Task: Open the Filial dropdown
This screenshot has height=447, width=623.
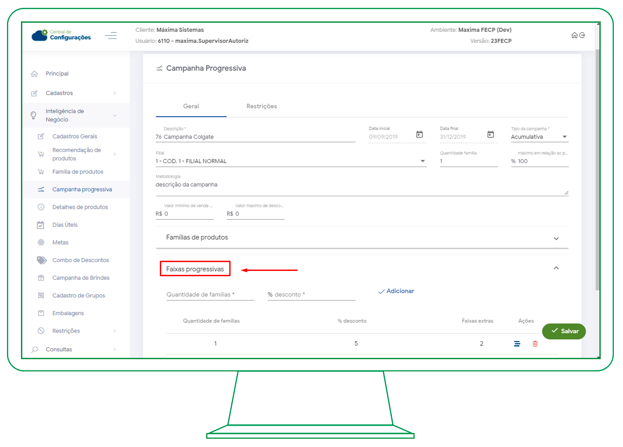Action: coord(422,161)
